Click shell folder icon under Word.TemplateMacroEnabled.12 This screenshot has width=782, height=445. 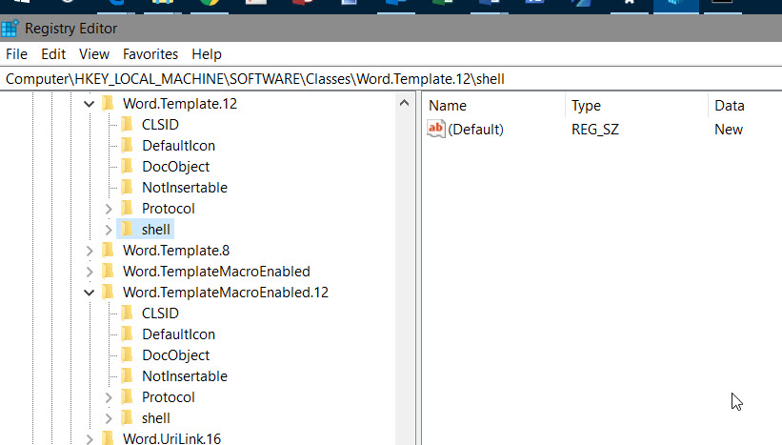coord(127,417)
